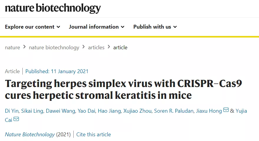The image size is (259, 141).
Task: Open author Di Yin's profile link
Action: [x=12, y=111]
